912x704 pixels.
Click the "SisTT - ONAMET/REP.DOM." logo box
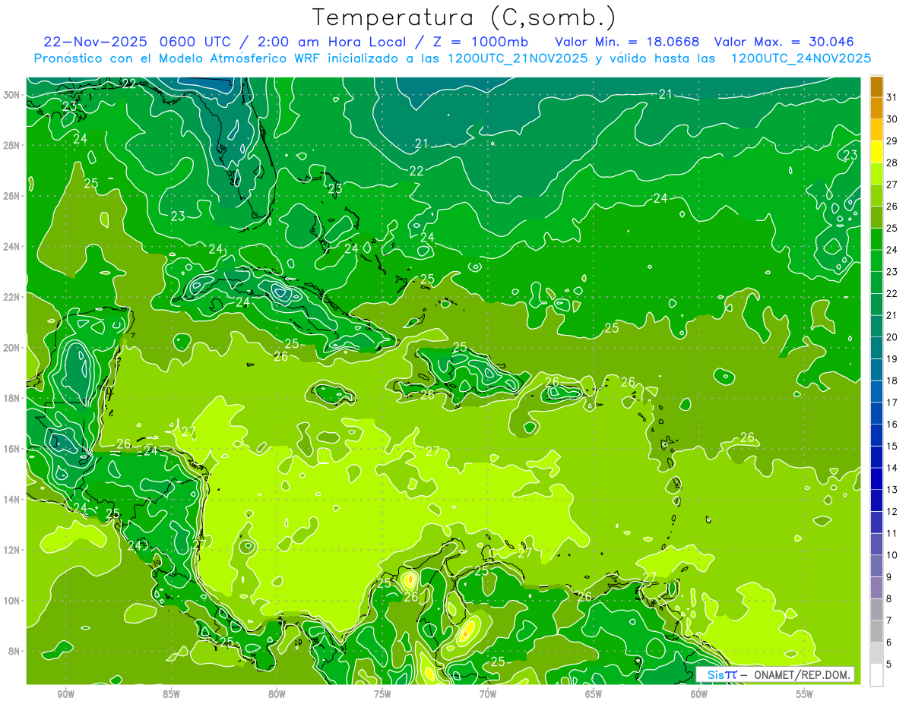coord(775,674)
